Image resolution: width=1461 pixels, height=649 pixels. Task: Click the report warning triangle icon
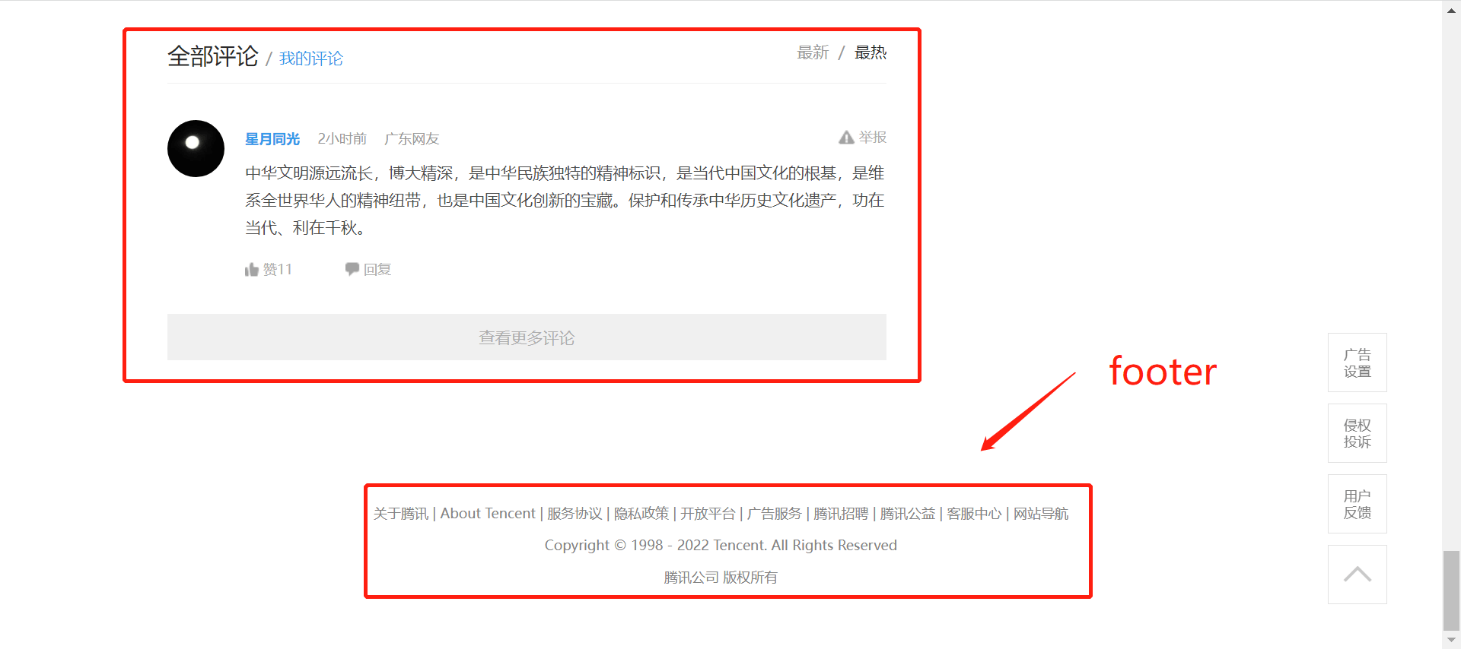coord(846,138)
